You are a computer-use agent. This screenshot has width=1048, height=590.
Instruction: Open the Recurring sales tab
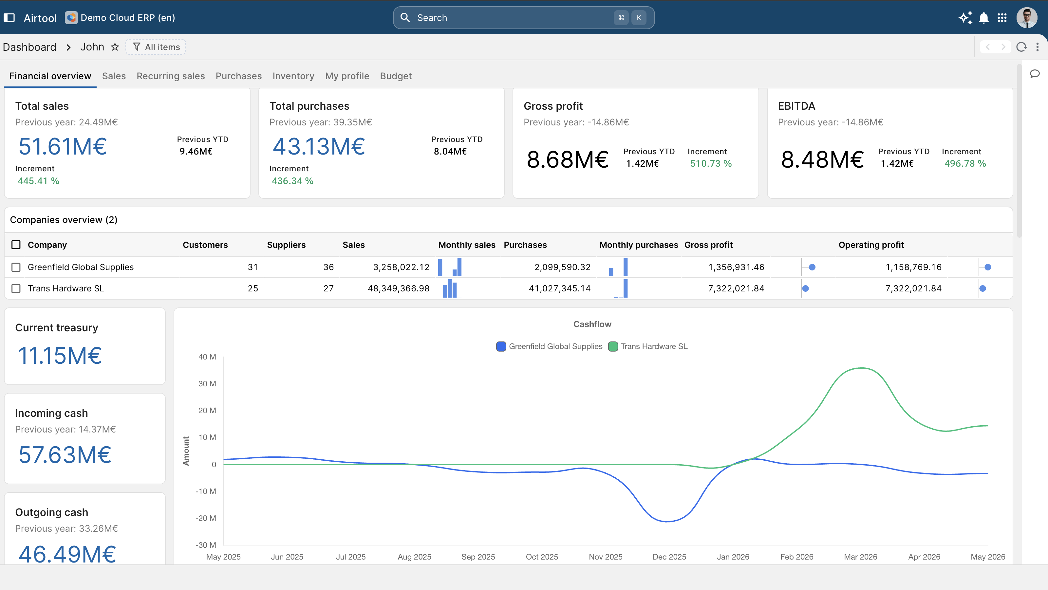[170, 76]
